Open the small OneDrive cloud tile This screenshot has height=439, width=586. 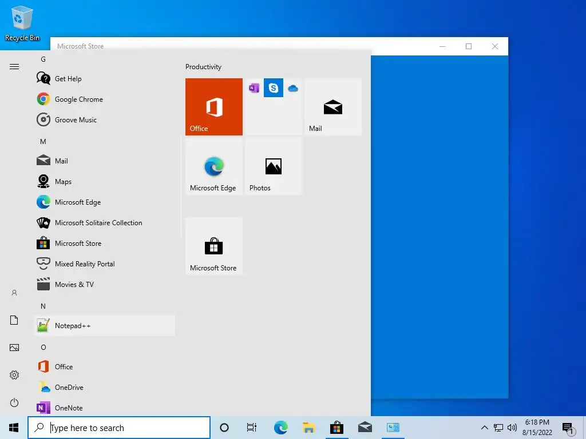click(293, 88)
